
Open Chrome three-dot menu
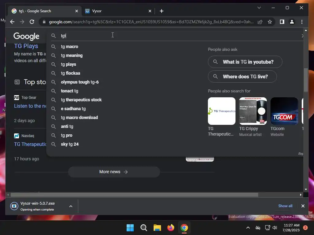pos(302,22)
